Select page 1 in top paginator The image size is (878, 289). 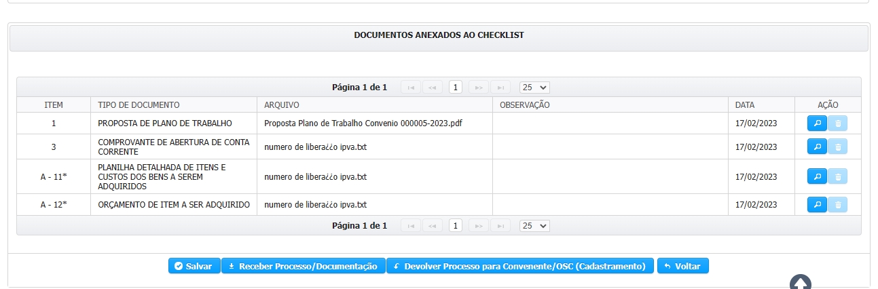click(456, 87)
